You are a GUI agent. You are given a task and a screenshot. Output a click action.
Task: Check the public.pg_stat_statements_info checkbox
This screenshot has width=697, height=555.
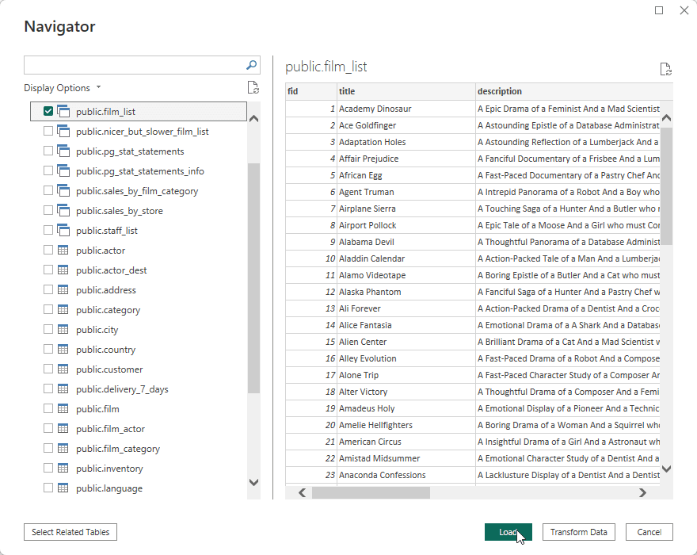48,171
